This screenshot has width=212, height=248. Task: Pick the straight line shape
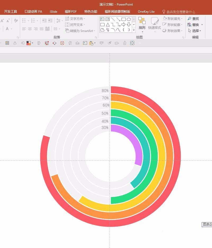[x=113, y=19]
